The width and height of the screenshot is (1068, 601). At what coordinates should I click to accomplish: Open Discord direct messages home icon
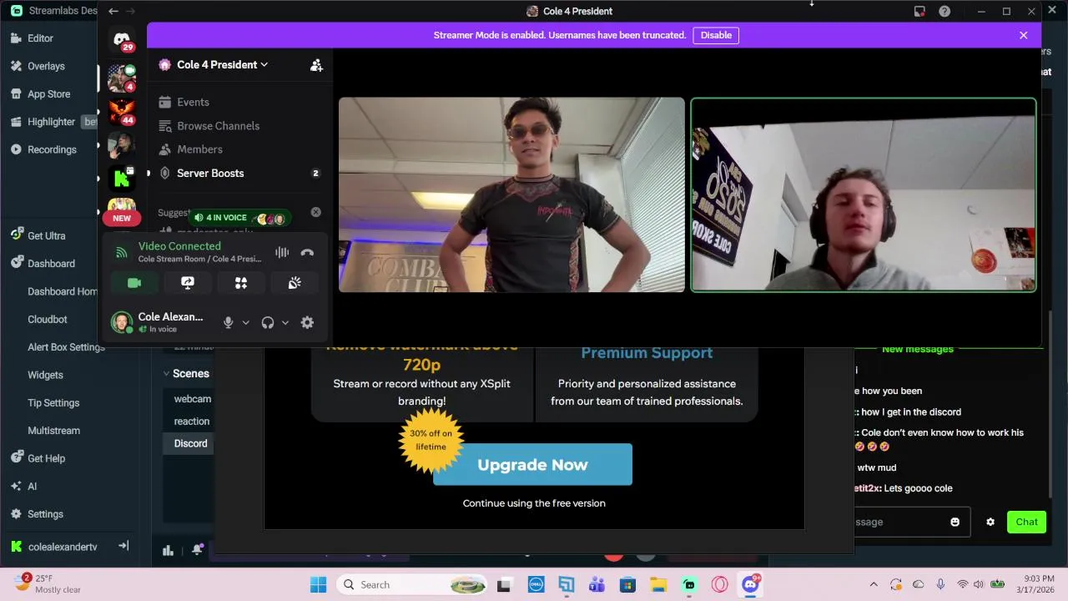click(122, 38)
